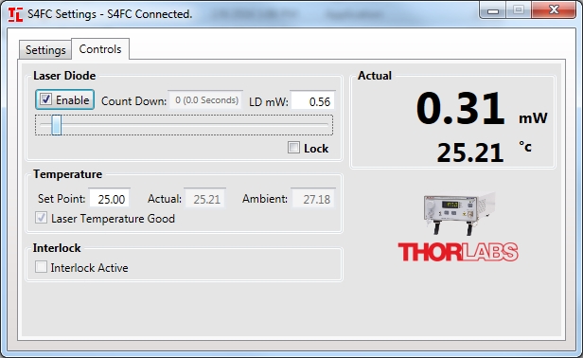
Task: Click the Actual temperature field
Action: 205,199
